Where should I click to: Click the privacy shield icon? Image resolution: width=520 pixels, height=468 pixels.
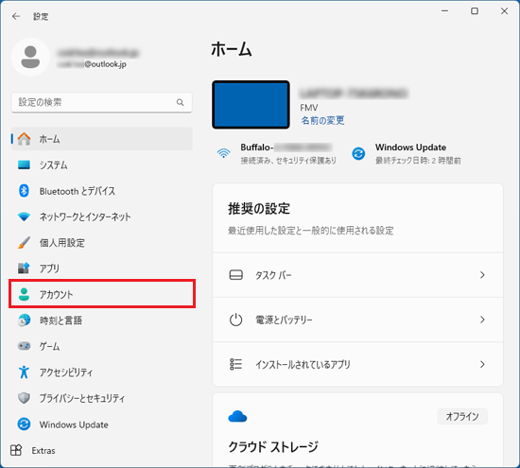[24, 398]
